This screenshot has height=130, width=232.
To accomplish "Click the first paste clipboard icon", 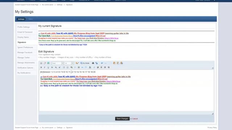I will pos(115,63).
